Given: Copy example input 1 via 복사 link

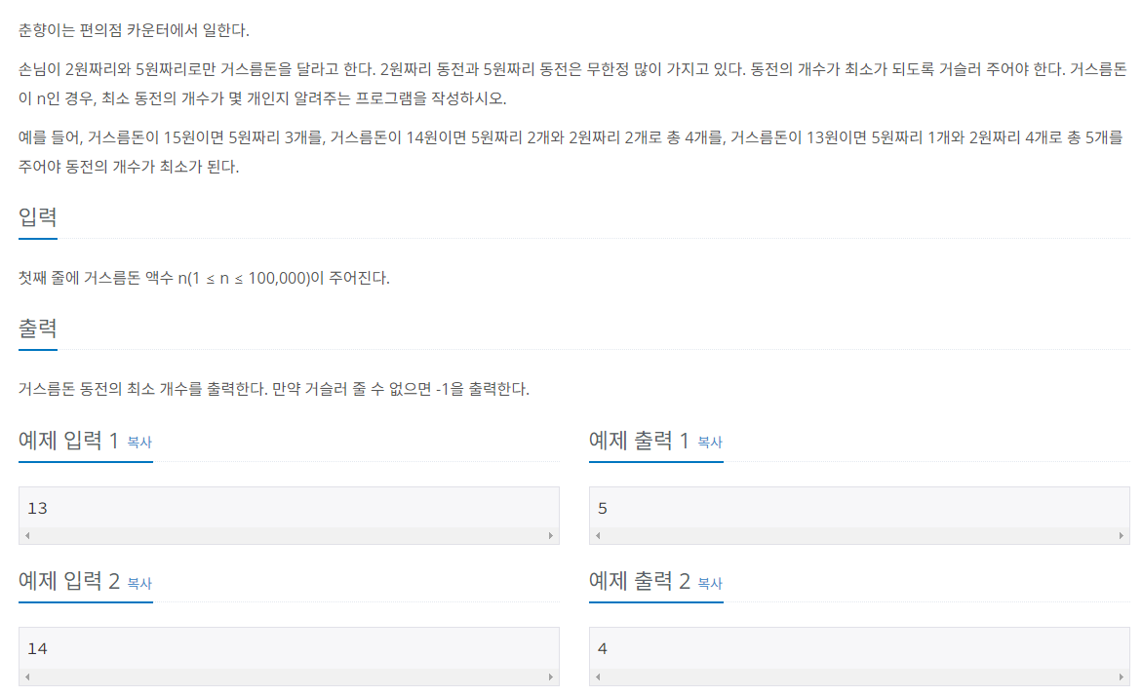Looking at the screenshot, I should pos(139,442).
